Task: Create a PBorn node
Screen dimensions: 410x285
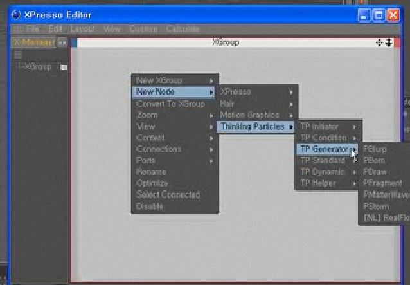Action: 384,160
